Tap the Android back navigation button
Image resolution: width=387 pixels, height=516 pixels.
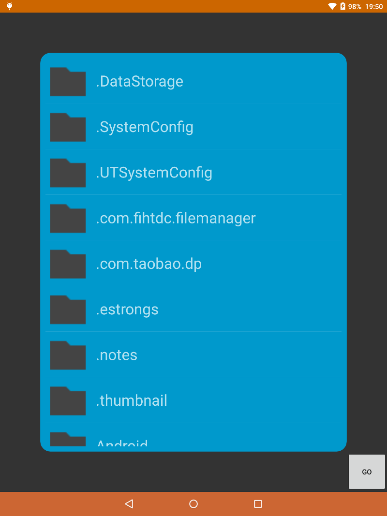click(x=129, y=504)
